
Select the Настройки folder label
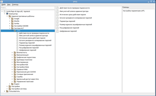coord(16,86)
